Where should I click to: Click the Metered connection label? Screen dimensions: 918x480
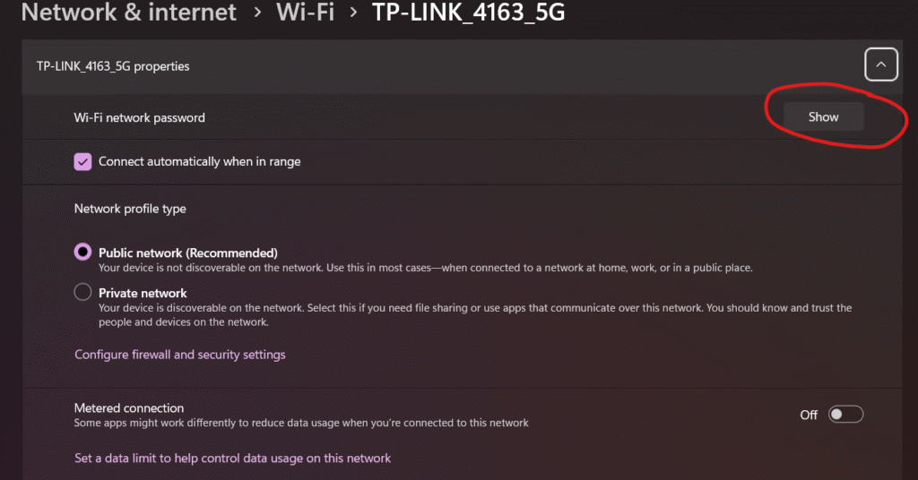click(129, 408)
